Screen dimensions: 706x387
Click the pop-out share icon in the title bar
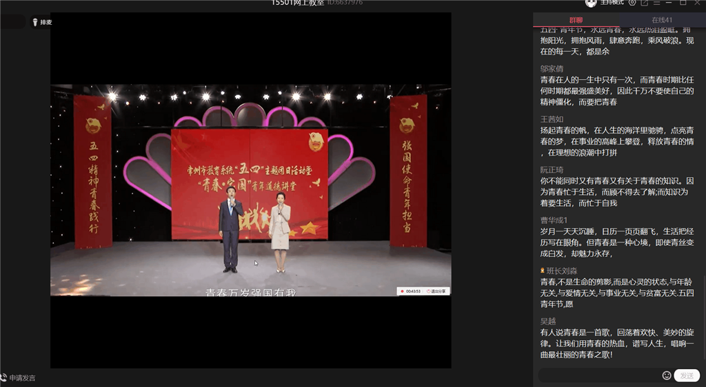(x=645, y=3)
